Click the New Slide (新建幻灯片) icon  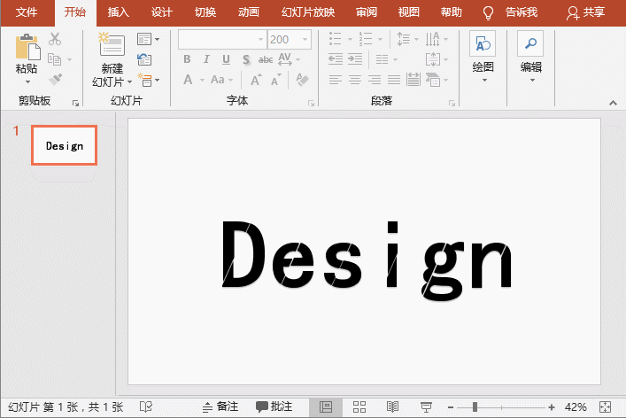click(x=112, y=47)
